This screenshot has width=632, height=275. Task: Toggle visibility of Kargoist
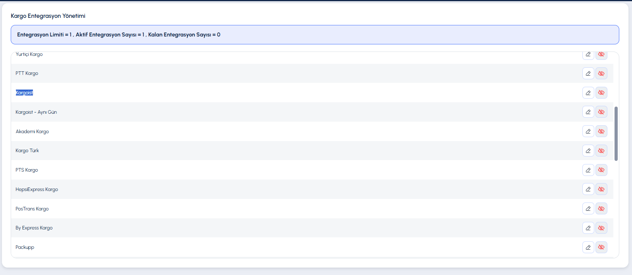601,93
